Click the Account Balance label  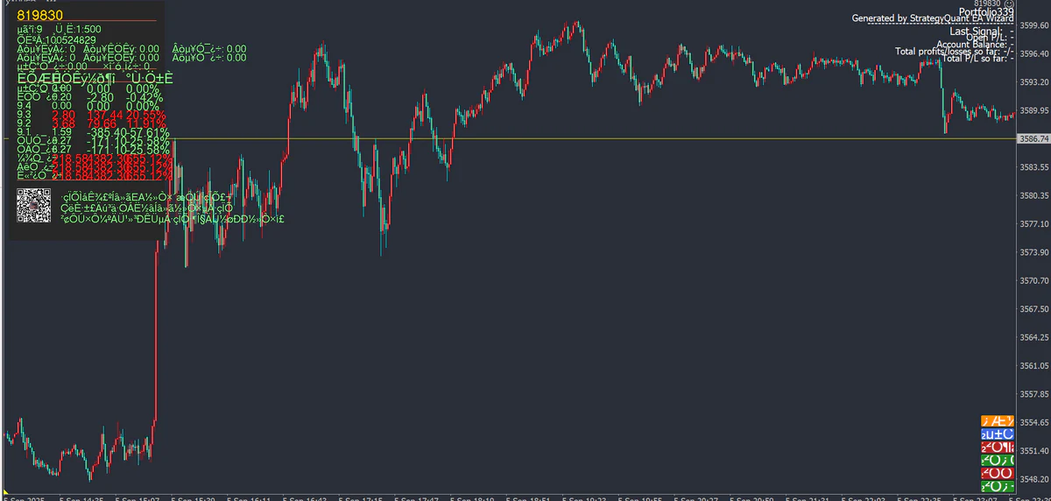click(974, 45)
